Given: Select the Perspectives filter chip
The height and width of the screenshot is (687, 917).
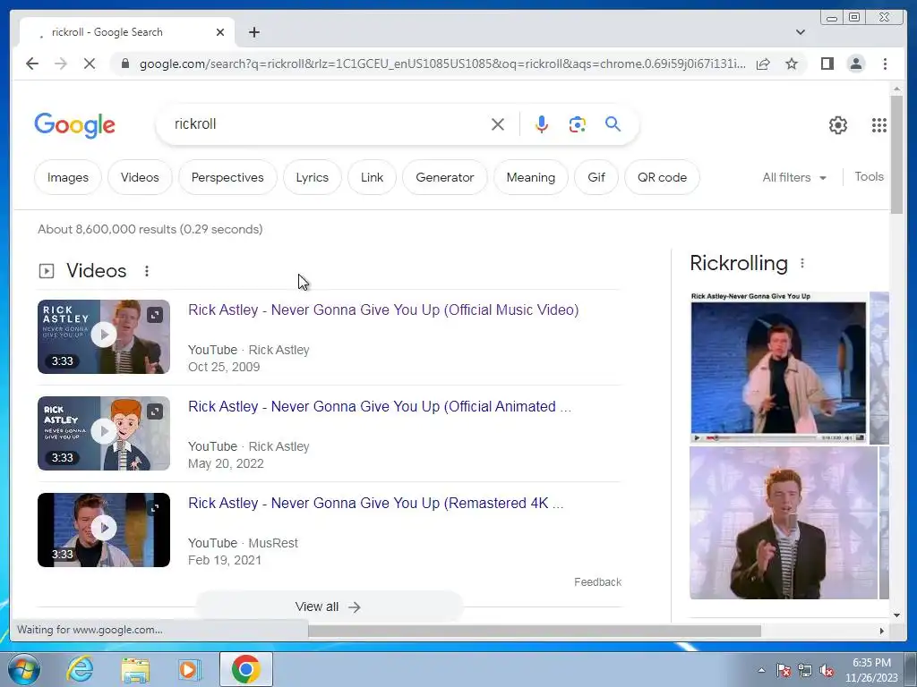Looking at the screenshot, I should (227, 177).
